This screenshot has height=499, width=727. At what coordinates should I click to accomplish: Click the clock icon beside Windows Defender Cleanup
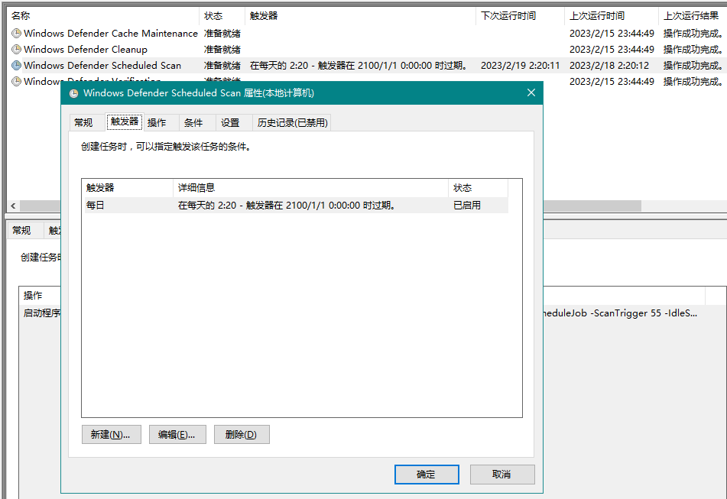(x=15, y=49)
